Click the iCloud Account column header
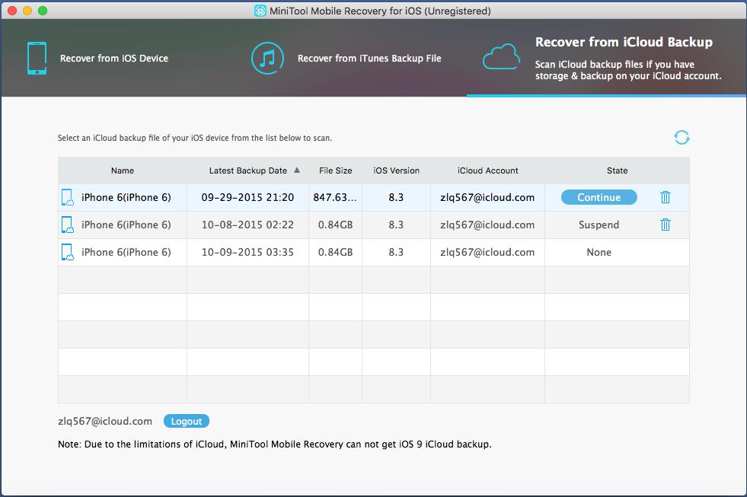 (x=488, y=170)
